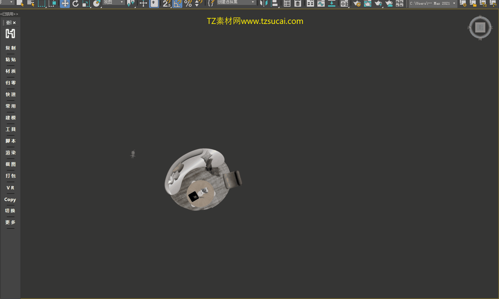The width and height of the screenshot is (499, 299).
Task: Click the H logo on plugin panel
Action: (x=10, y=34)
